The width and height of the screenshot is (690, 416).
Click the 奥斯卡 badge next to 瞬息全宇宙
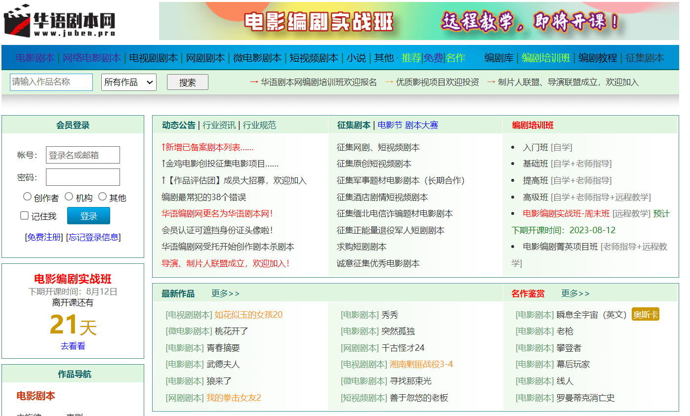pos(646,314)
